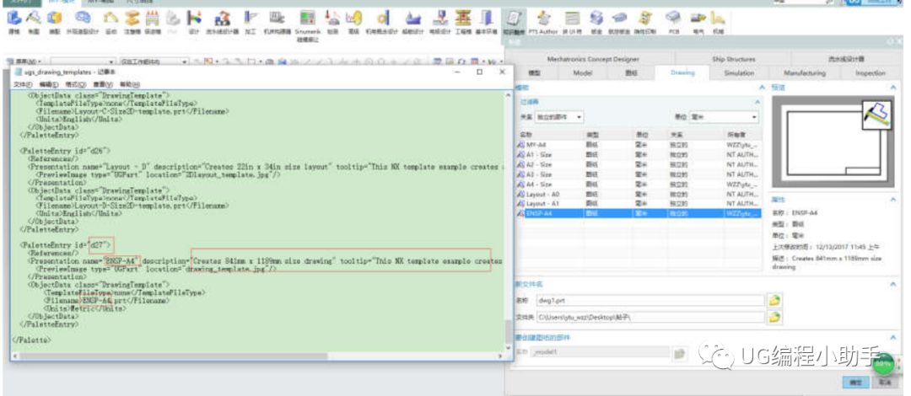This screenshot has height=396, width=911.
Task: Open Notepad's 格式(O) menu
Action: point(77,85)
